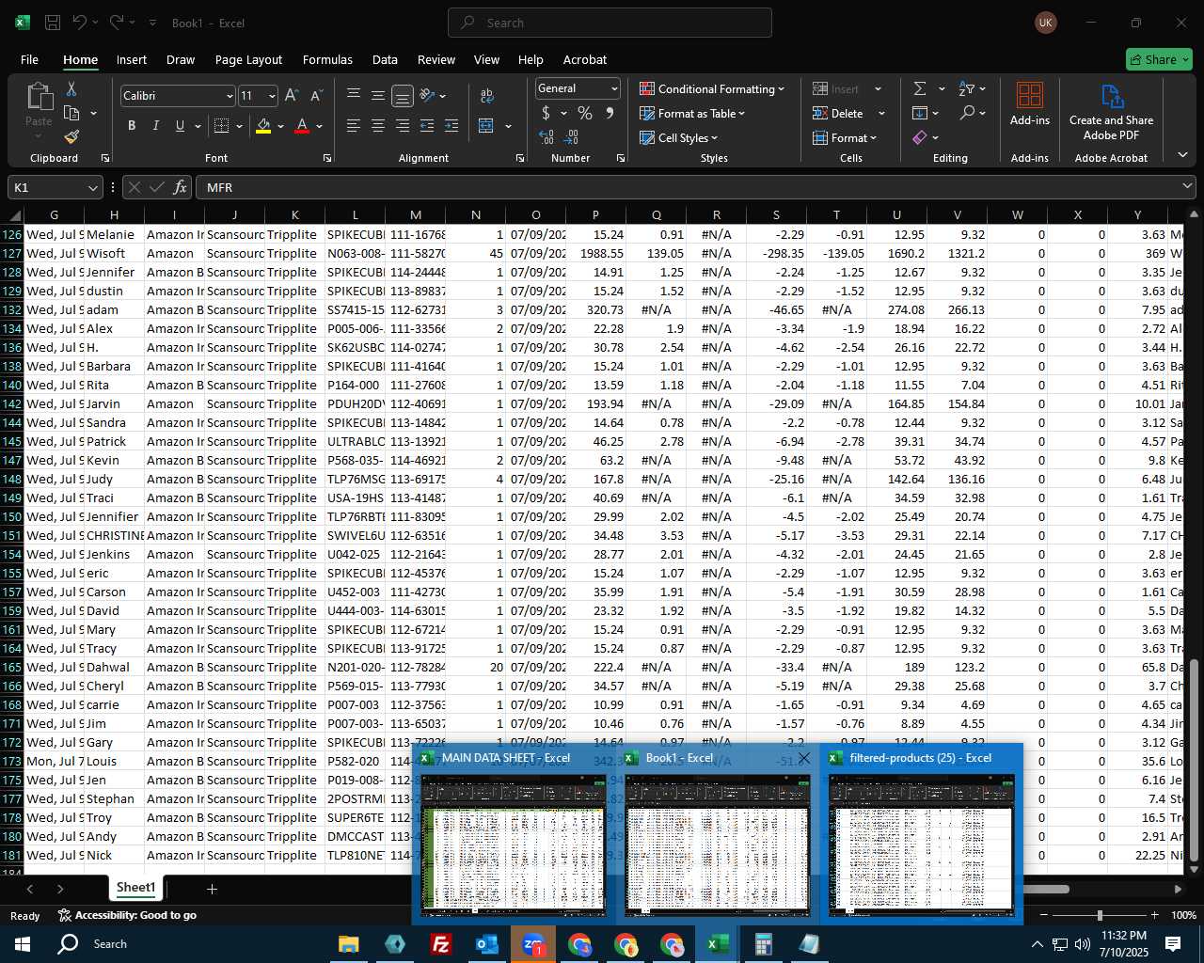
Task: Click the Add-ins icon
Action: coord(1030,103)
